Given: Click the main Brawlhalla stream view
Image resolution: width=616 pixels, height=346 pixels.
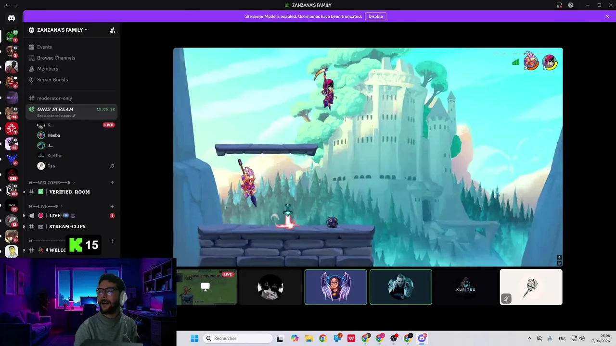Looking at the screenshot, I should coord(368,157).
